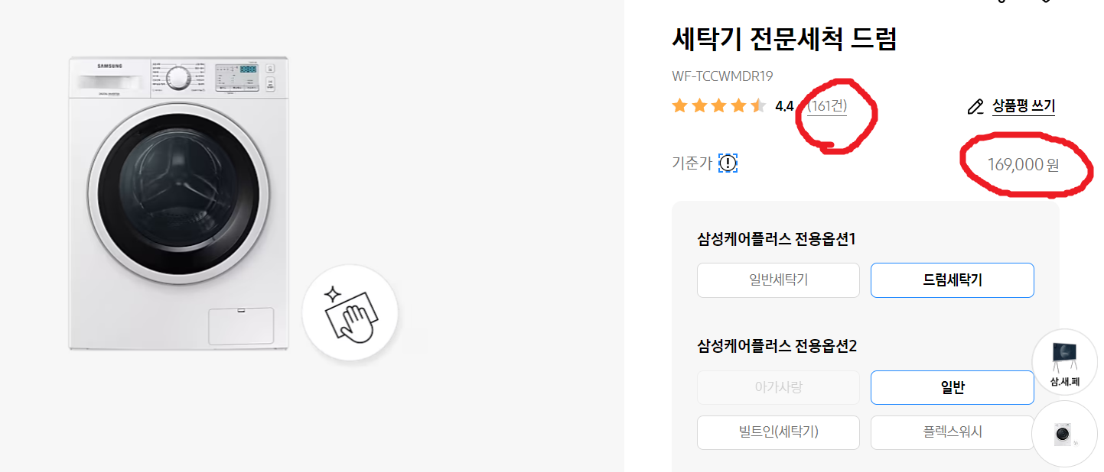Select the 아가사랑 option
Image resolution: width=1104 pixels, height=472 pixels.
pyautogui.click(x=778, y=387)
